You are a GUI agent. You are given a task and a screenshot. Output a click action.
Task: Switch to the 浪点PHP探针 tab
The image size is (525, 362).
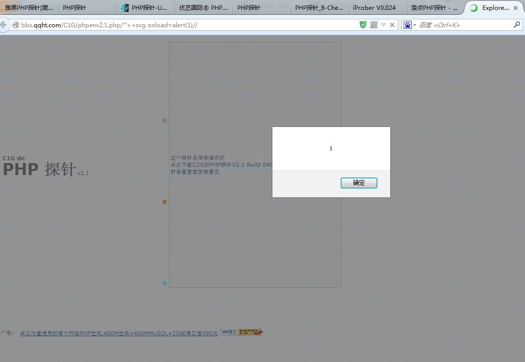click(434, 8)
